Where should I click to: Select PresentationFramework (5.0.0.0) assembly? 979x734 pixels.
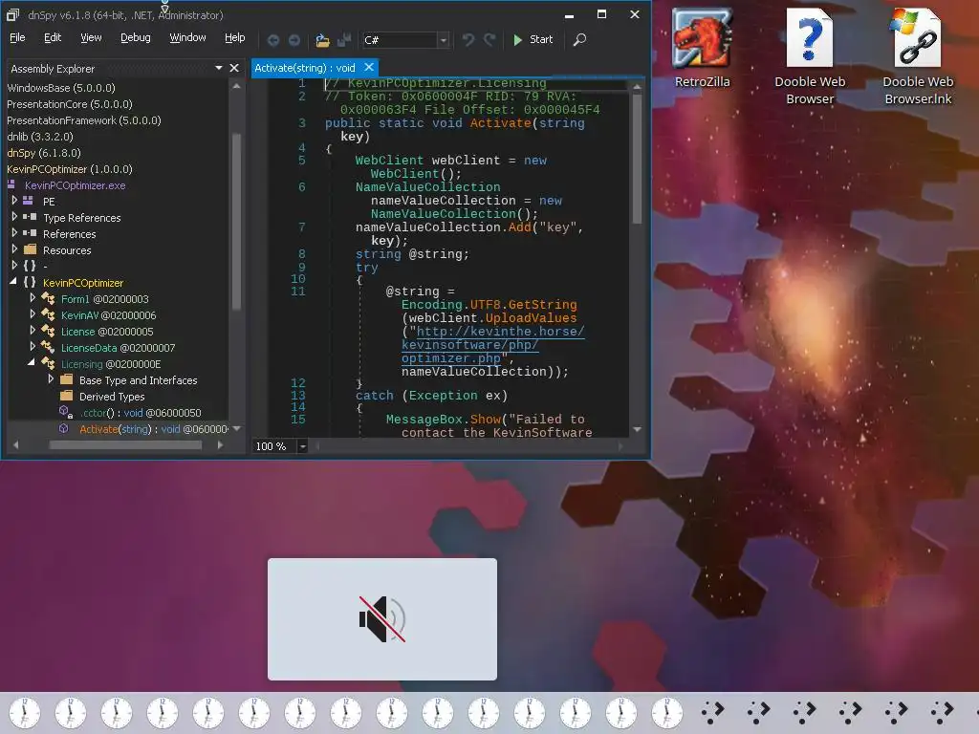click(x=84, y=120)
